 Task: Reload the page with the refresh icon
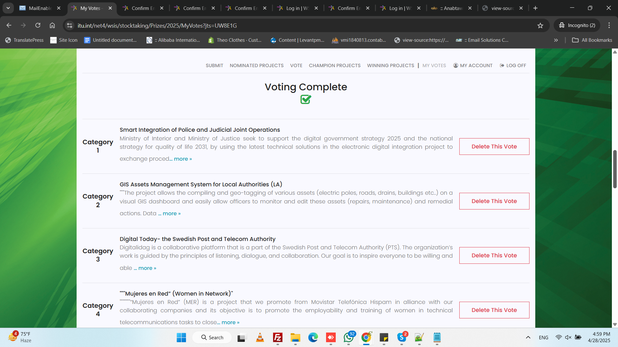click(38, 25)
